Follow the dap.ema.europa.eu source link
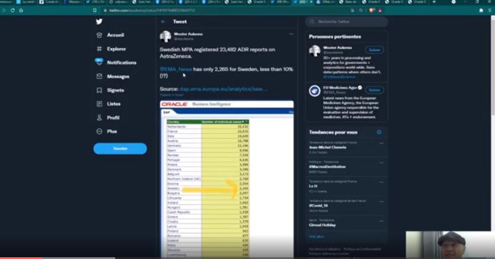This screenshot has width=495, height=259. (223, 89)
